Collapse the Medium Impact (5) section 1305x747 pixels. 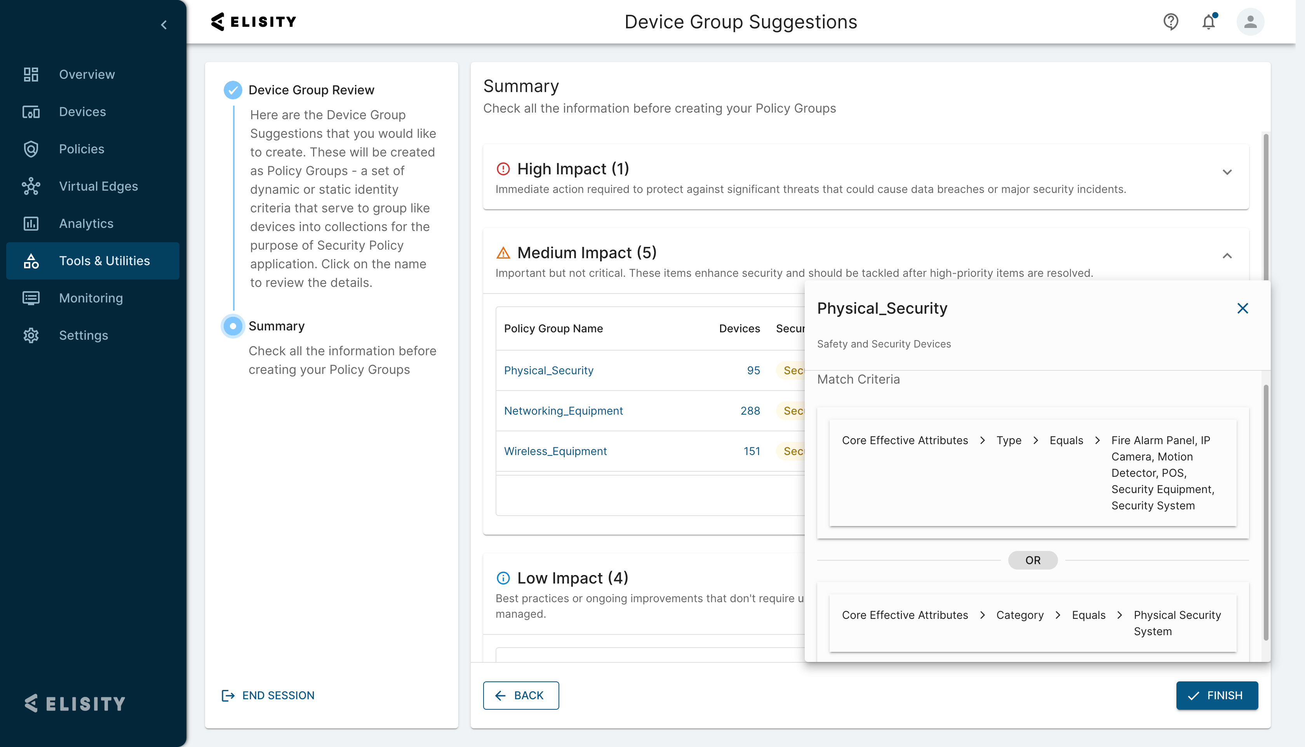point(1227,256)
